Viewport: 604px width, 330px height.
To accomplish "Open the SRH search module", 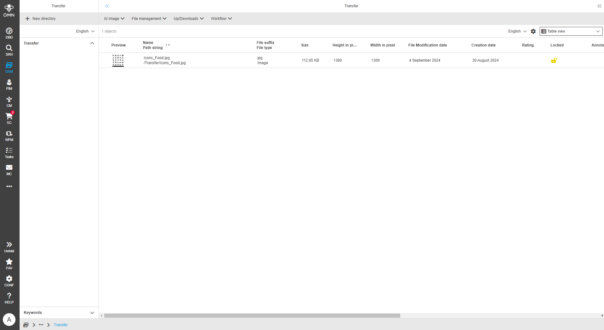I will click(9, 50).
